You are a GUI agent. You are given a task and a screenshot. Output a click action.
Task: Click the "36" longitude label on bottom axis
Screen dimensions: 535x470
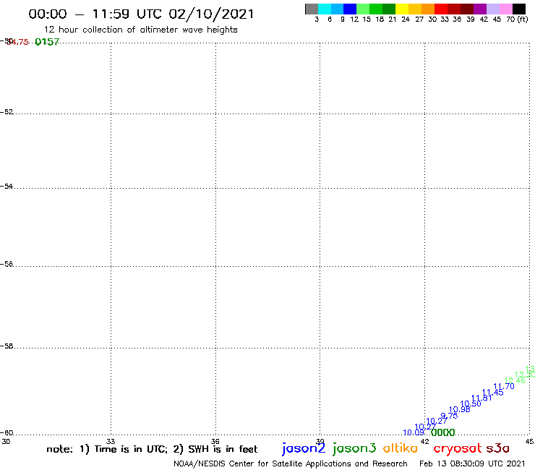click(x=215, y=441)
